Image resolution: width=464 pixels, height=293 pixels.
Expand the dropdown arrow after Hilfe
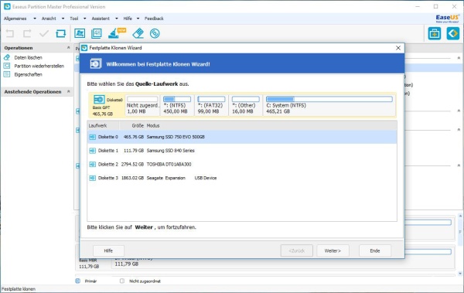(x=138, y=19)
